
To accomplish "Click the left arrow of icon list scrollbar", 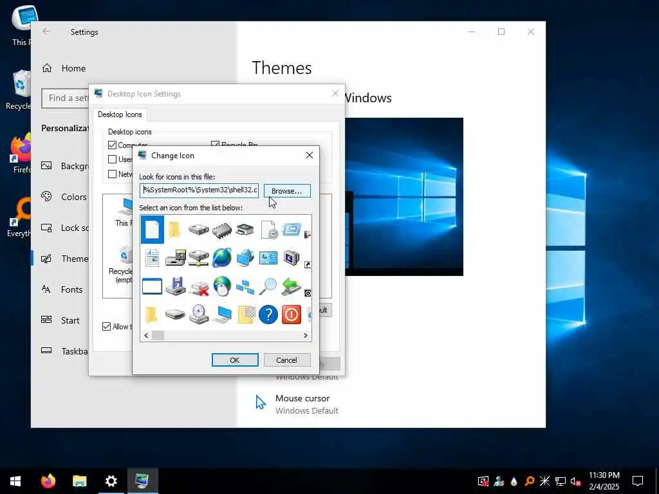I will click(x=146, y=335).
